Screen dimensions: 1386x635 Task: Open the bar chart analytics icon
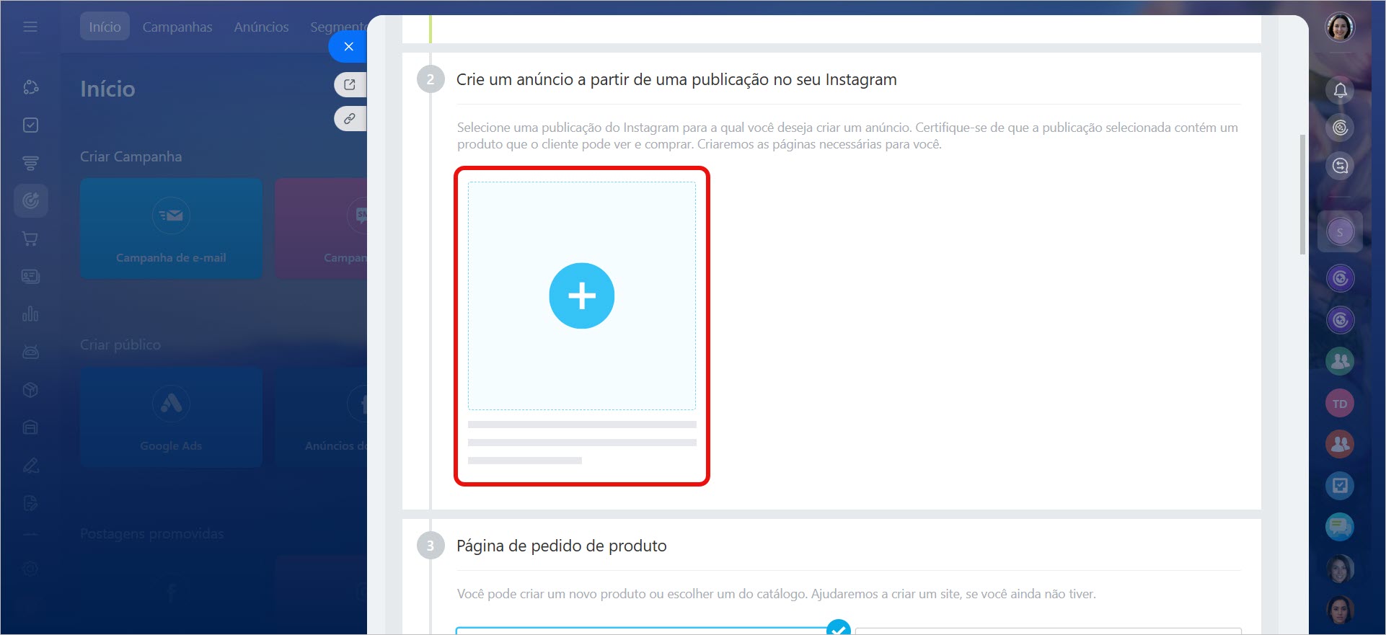(x=30, y=314)
